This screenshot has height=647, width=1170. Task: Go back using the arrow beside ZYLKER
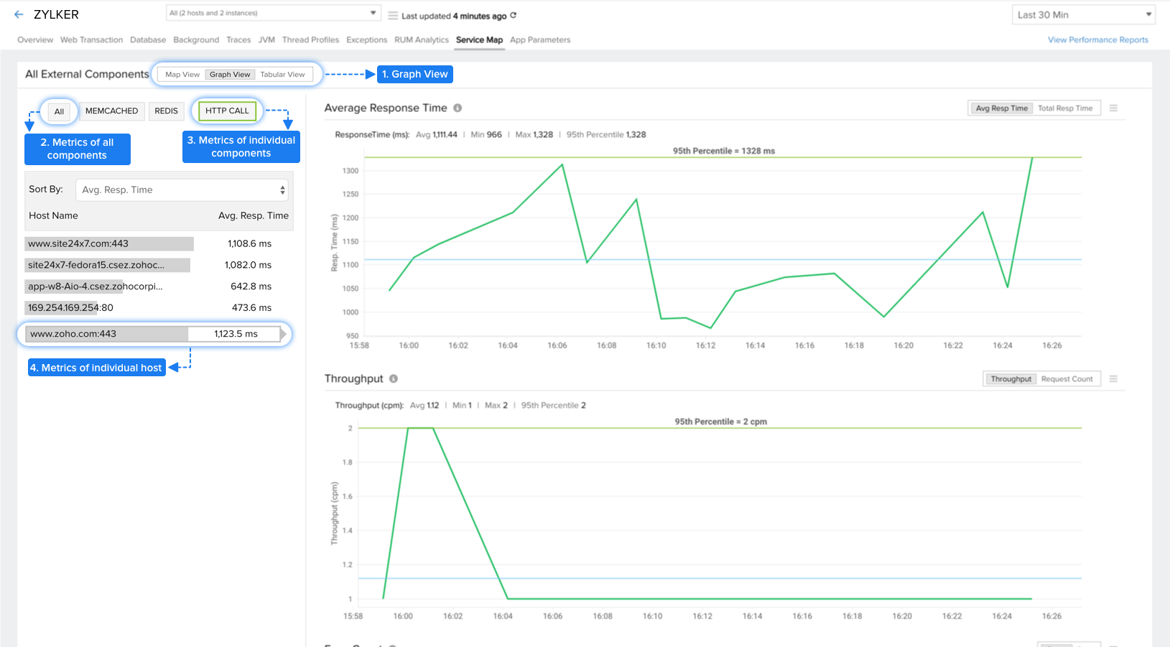(x=19, y=14)
